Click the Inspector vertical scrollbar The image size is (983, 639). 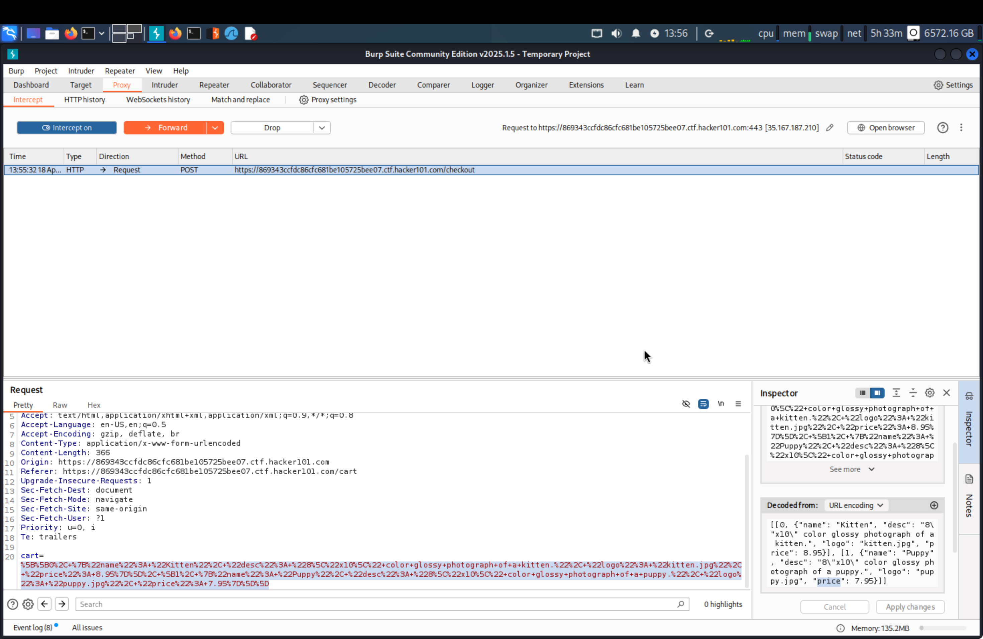tap(954, 497)
